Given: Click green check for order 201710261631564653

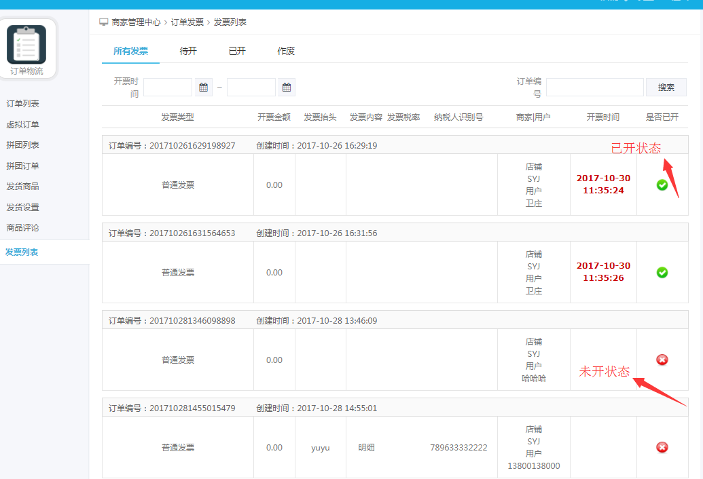Looking at the screenshot, I should (662, 272).
